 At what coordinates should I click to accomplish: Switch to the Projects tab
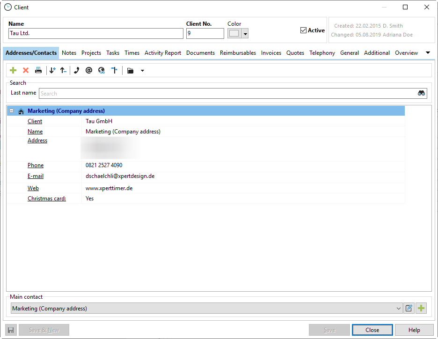(91, 53)
